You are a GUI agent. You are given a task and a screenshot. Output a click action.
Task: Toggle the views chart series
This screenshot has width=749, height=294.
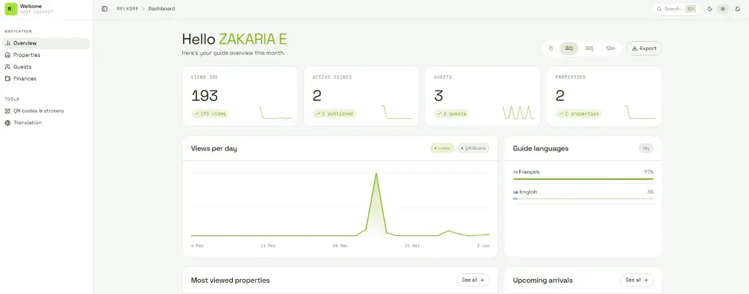pos(442,149)
